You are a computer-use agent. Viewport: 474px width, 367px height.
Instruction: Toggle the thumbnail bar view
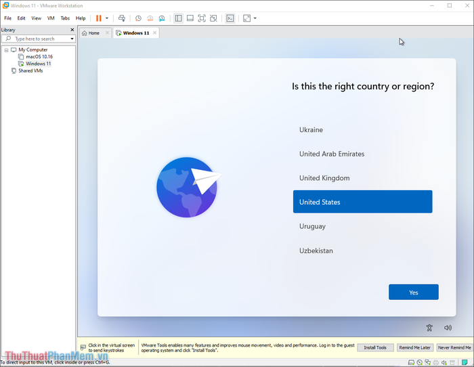pyautogui.click(x=190, y=18)
